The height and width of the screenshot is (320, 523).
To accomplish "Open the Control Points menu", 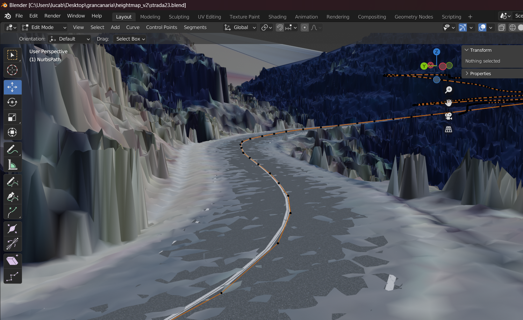I will click(x=162, y=28).
